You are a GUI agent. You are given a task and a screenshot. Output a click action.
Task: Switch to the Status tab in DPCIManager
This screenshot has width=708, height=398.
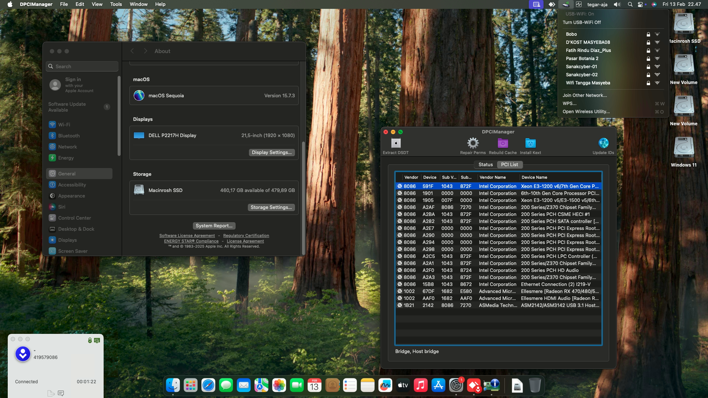[485, 165]
